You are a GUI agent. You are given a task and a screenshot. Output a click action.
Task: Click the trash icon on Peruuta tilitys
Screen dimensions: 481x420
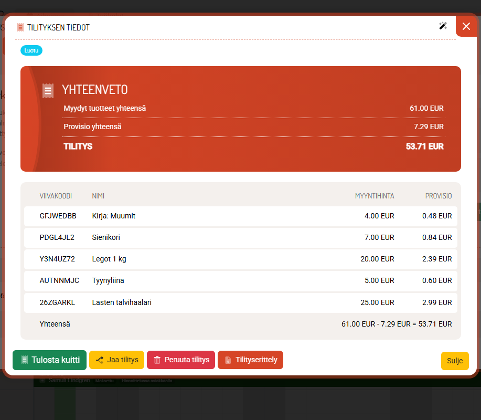click(157, 360)
